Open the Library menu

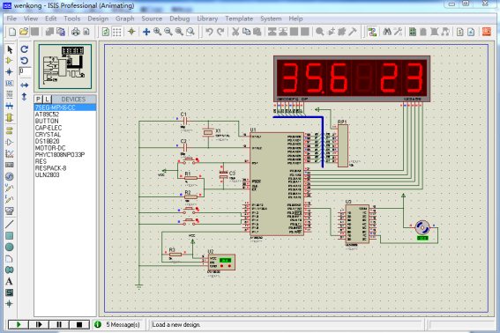[x=207, y=18]
